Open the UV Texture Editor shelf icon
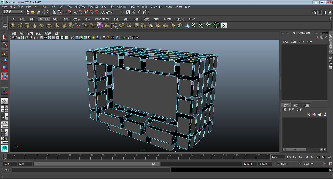Screen dimensions: 333x179 [224, 25]
